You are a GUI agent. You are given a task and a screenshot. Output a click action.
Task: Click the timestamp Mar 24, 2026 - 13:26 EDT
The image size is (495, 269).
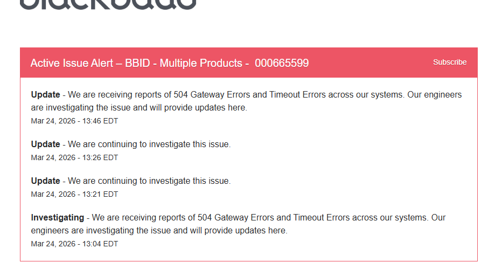click(74, 158)
